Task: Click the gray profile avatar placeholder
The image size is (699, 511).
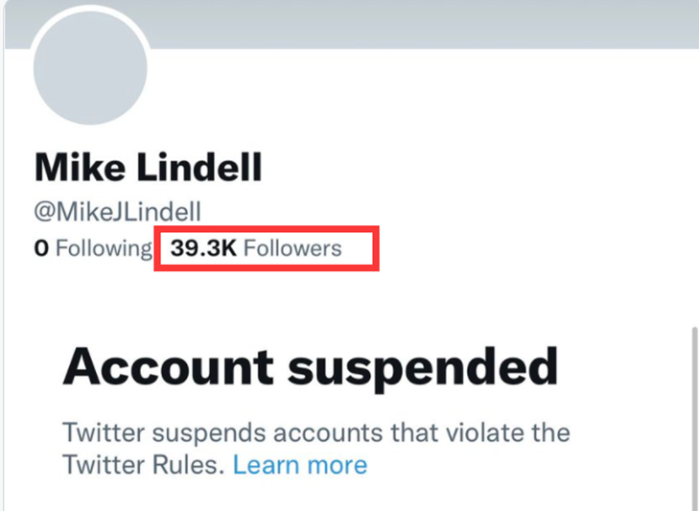Action: pyautogui.click(x=90, y=69)
